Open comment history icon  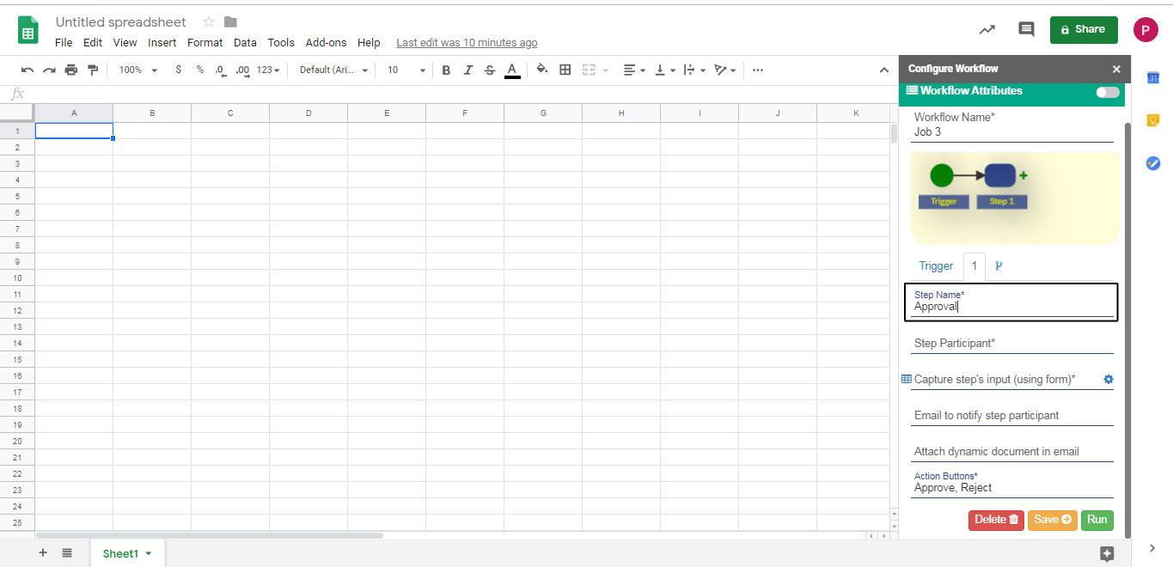pyautogui.click(x=1026, y=29)
